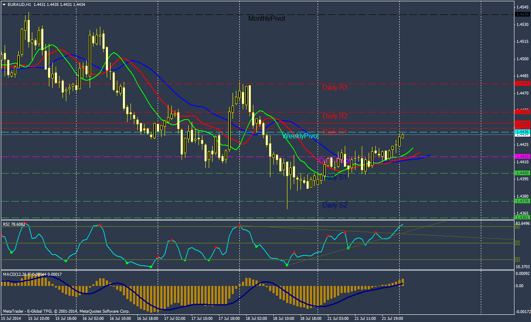
Task: Click the EURAUD,H1 chart title text
Action: (20, 4)
